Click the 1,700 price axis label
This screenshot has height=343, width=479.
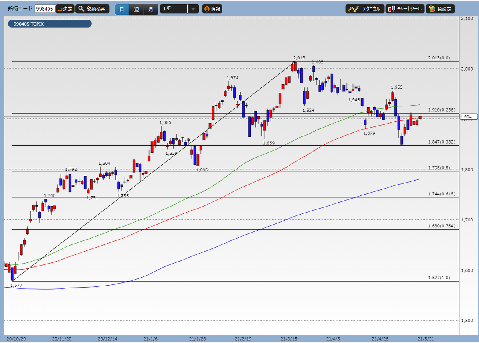467,220
